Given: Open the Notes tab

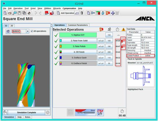Looking at the screenshot, I should [x=28, y=117].
